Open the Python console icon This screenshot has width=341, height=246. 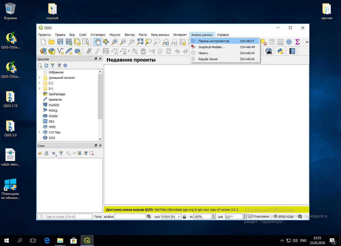pos(280,51)
